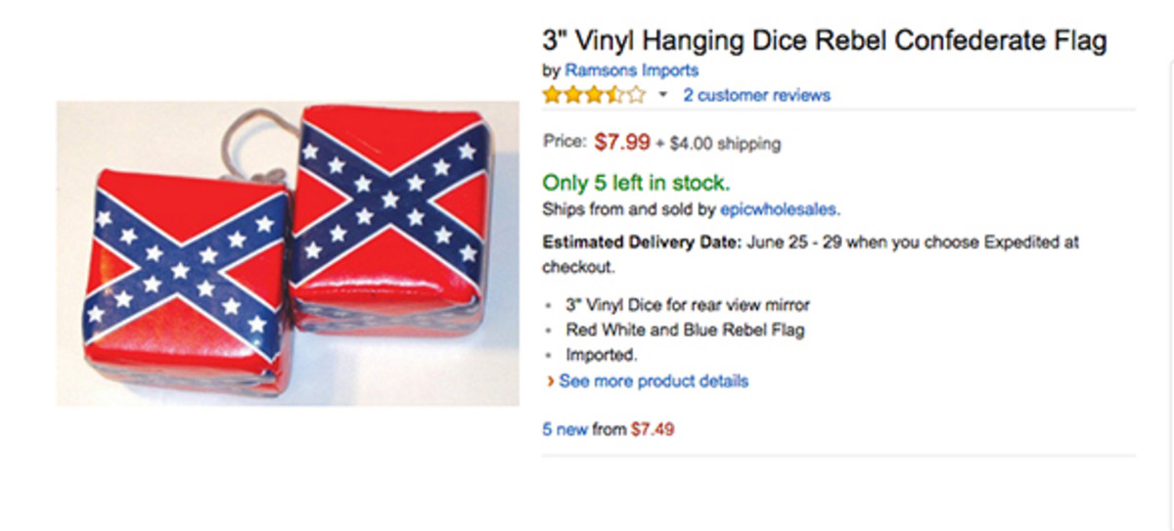The height and width of the screenshot is (531, 1174).
Task: Click the "5 new" offers link
Action: (x=565, y=428)
